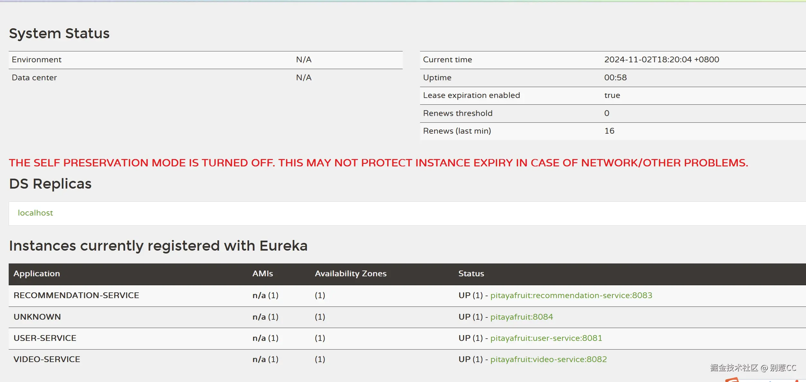Open the localhost replica link

(35, 213)
